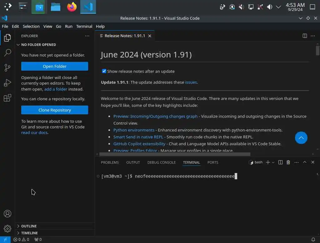Open the issues link in update note
The image size is (320, 243).
191,82
